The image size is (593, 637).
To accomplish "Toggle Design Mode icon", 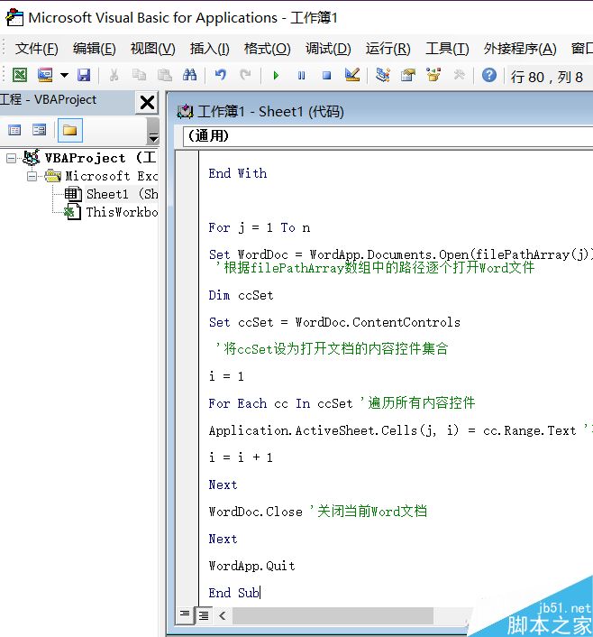I will 351,75.
